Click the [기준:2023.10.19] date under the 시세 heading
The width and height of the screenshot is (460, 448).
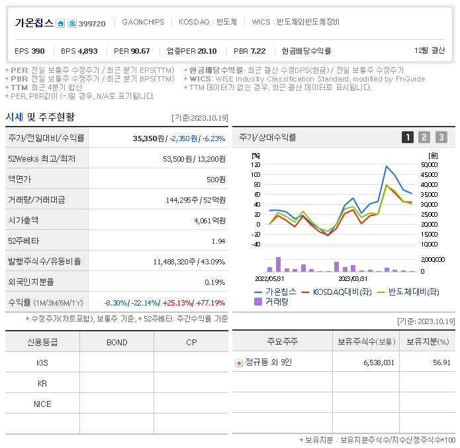[200, 118]
